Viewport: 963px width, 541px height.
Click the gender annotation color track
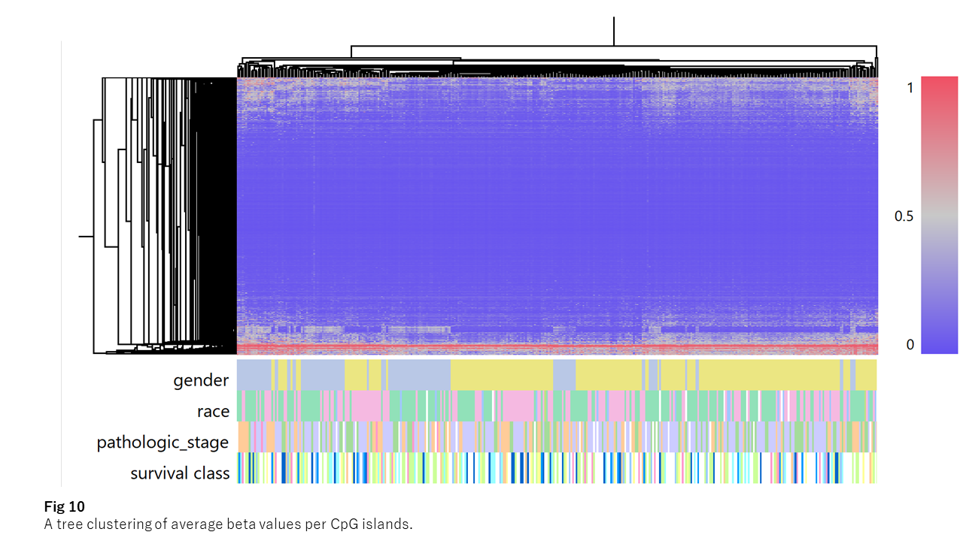pyautogui.click(x=557, y=375)
